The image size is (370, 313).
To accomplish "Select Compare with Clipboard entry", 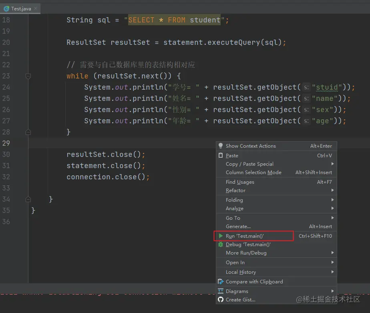I will (276, 282).
